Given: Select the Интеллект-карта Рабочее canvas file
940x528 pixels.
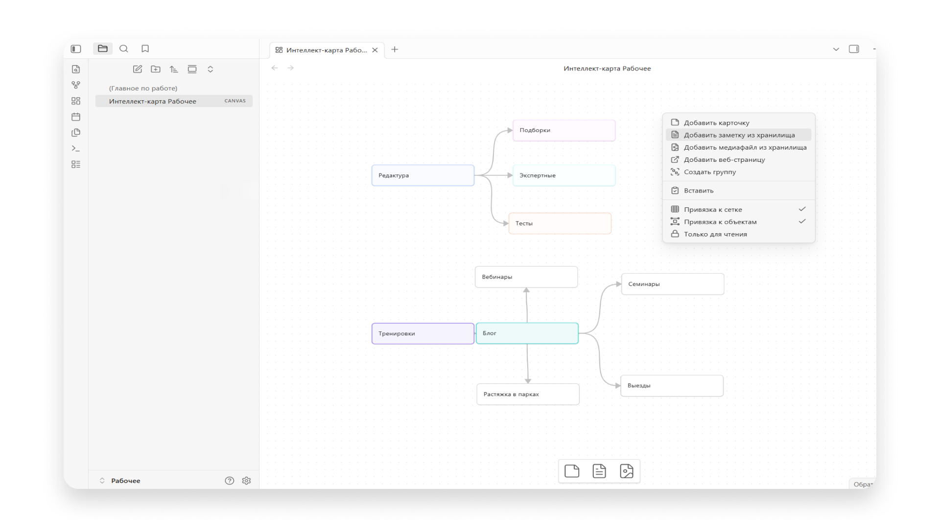Looking at the screenshot, I should pyautogui.click(x=174, y=101).
